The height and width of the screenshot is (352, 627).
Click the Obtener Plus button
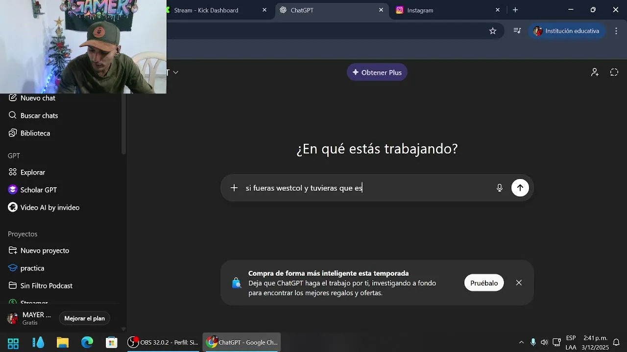point(377,72)
